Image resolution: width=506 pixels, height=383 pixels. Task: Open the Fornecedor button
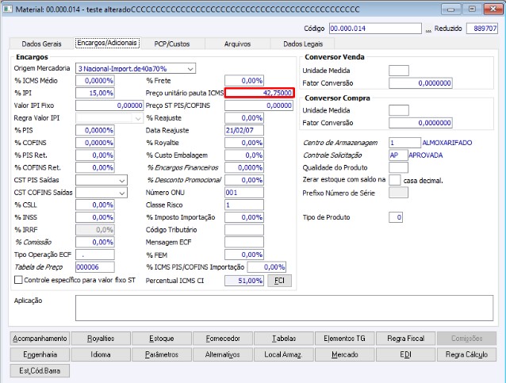[223, 339]
